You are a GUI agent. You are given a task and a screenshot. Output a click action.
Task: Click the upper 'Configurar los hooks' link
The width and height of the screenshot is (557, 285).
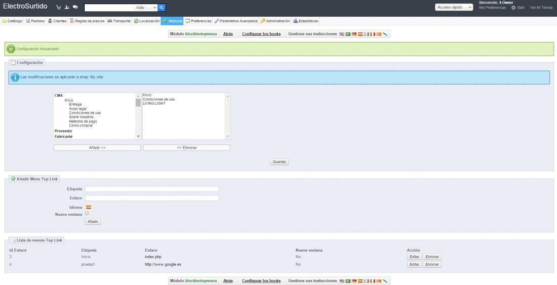coord(261,34)
